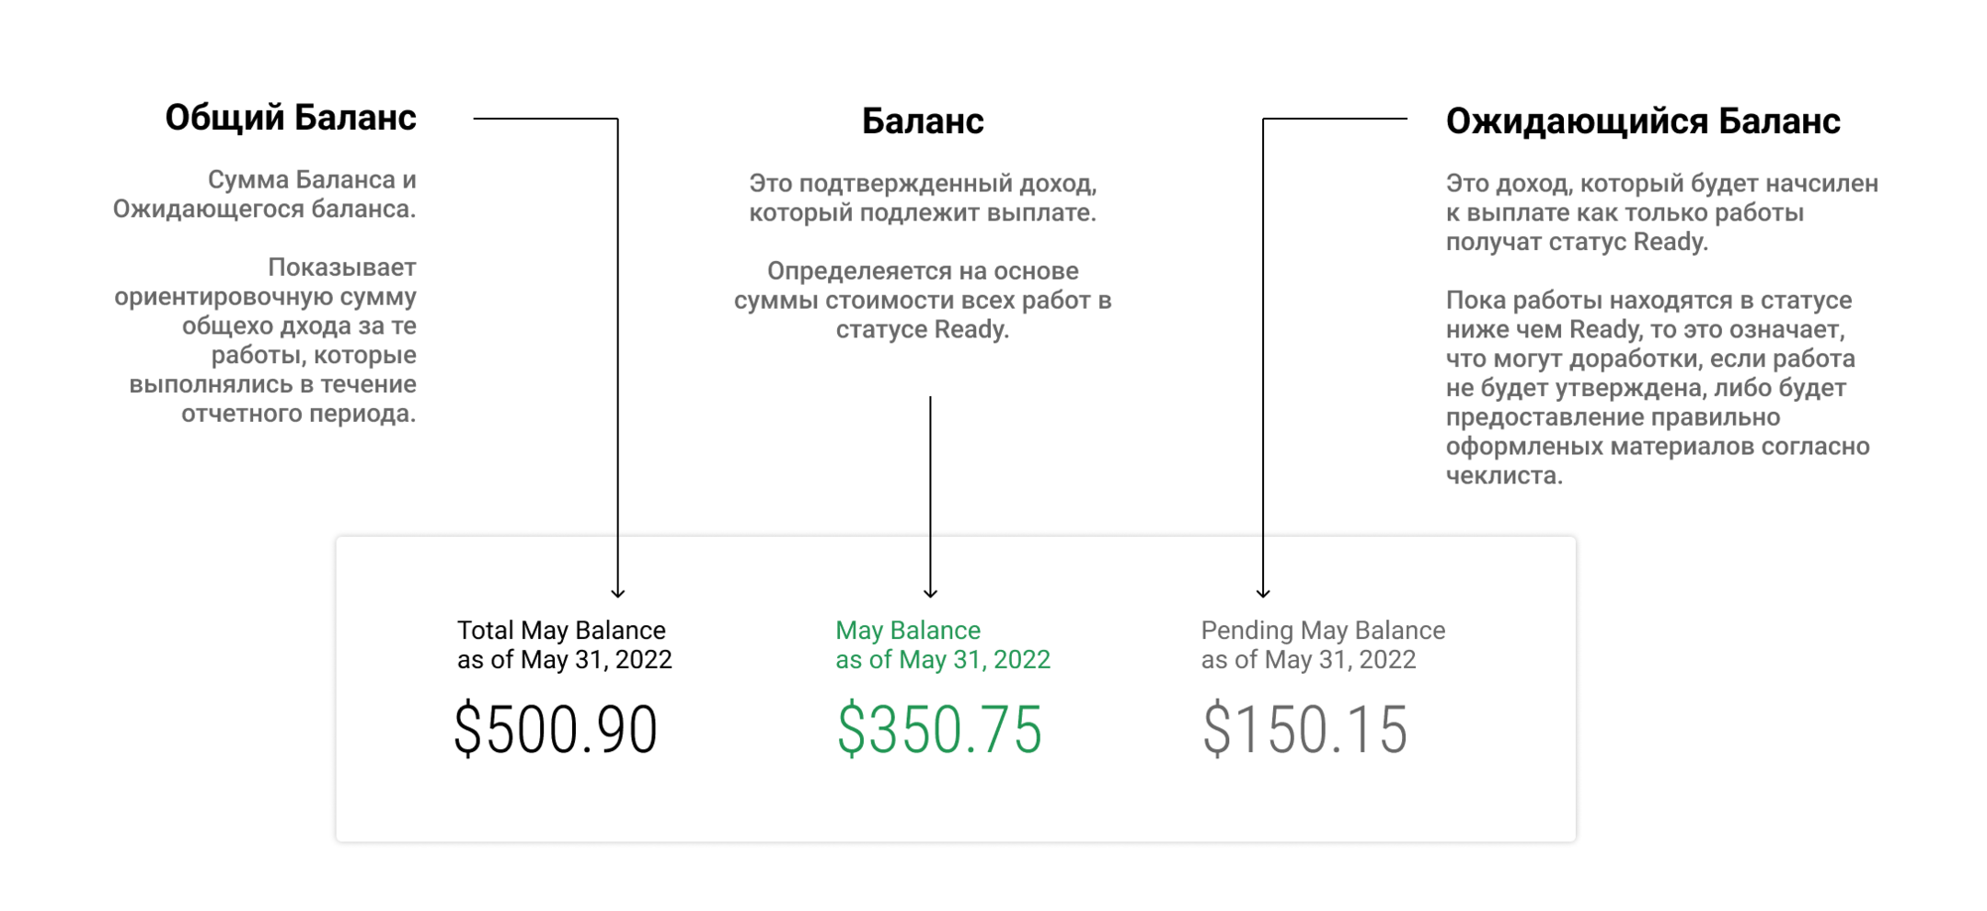This screenshot has width=1987, height=911.
Task: Click arrowhead pointing to May Balance
Action: [x=930, y=593]
